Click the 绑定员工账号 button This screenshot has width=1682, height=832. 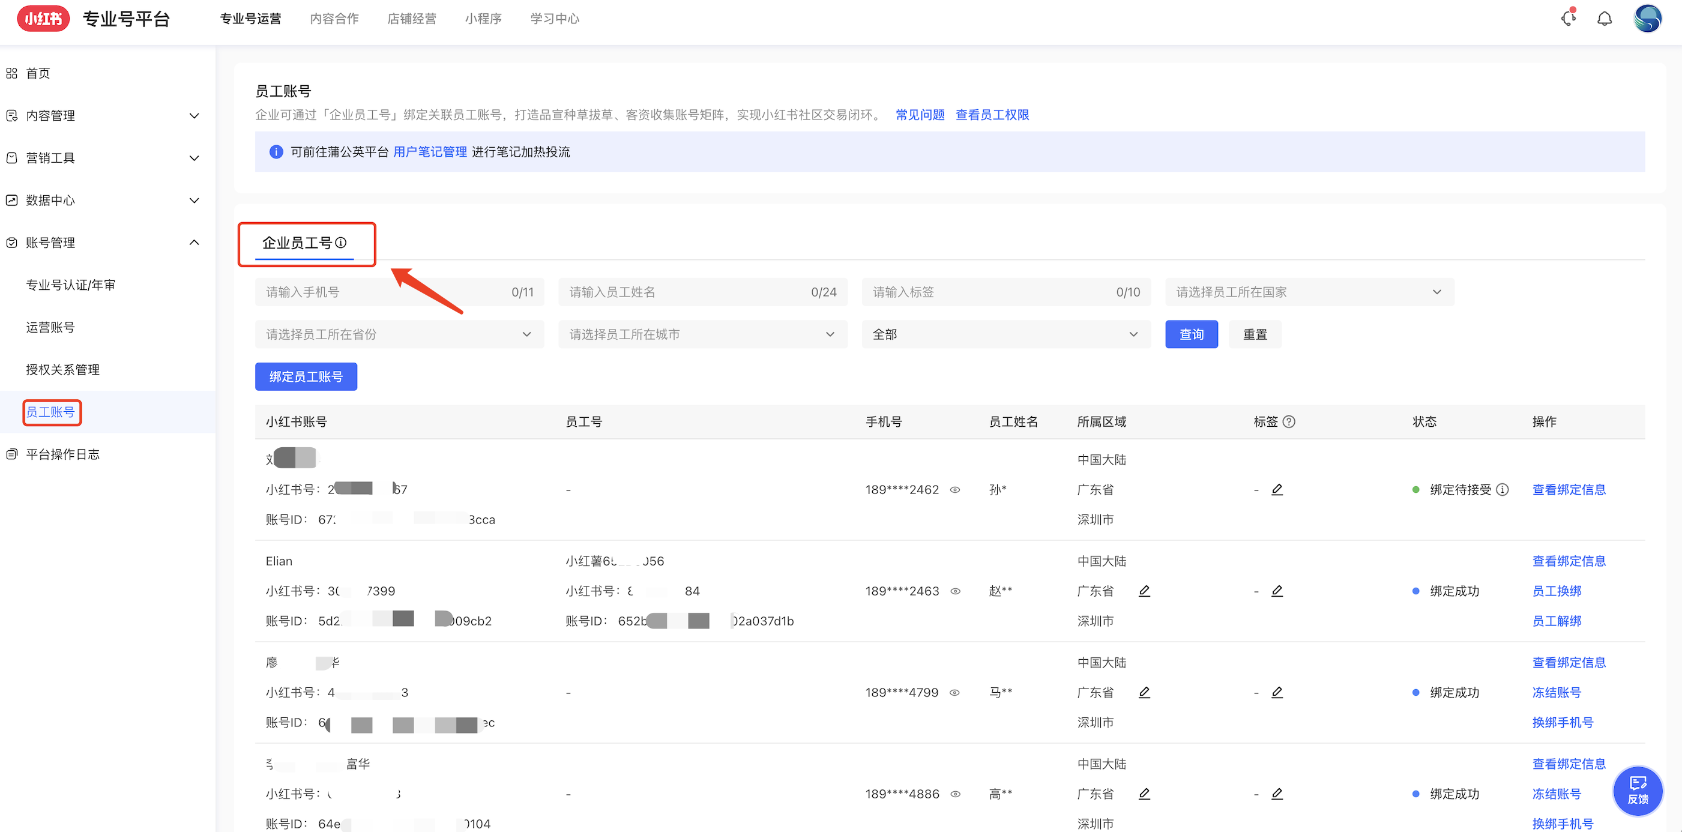coord(306,377)
